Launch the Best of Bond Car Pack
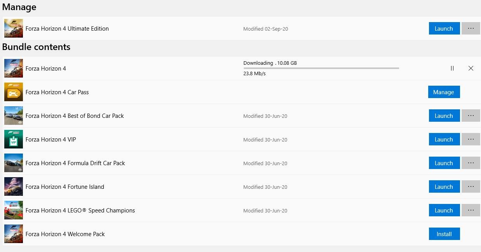 tap(444, 116)
